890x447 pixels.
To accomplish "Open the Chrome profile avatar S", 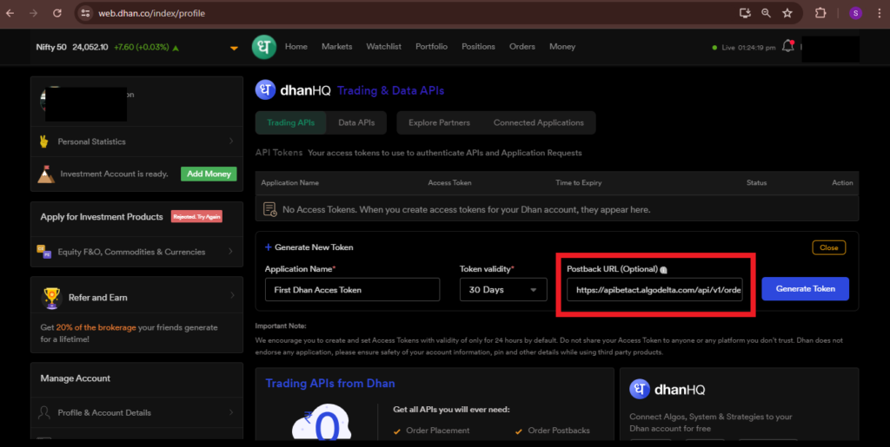I will [x=855, y=13].
